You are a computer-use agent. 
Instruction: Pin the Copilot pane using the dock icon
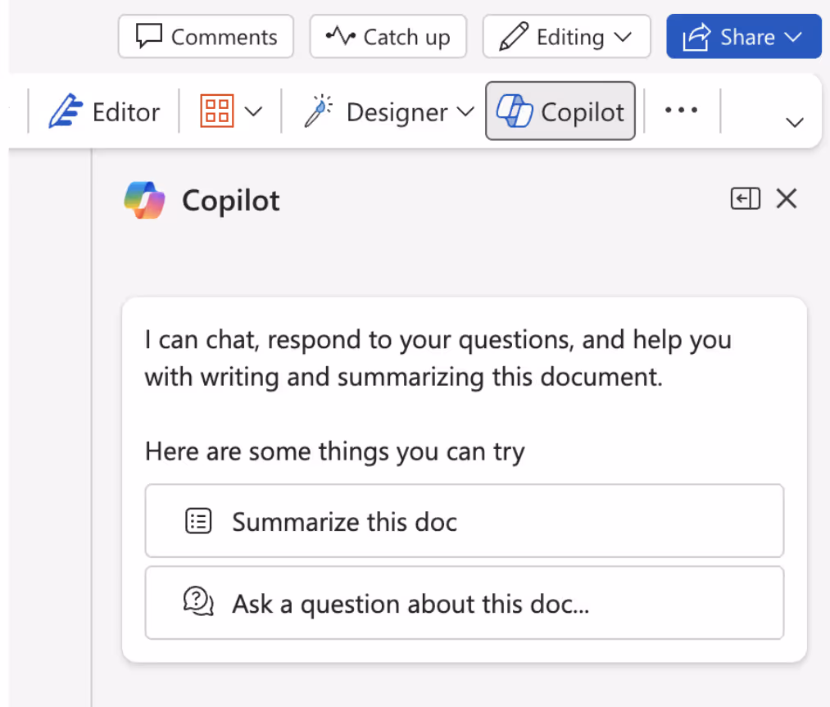tap(745, 198)
